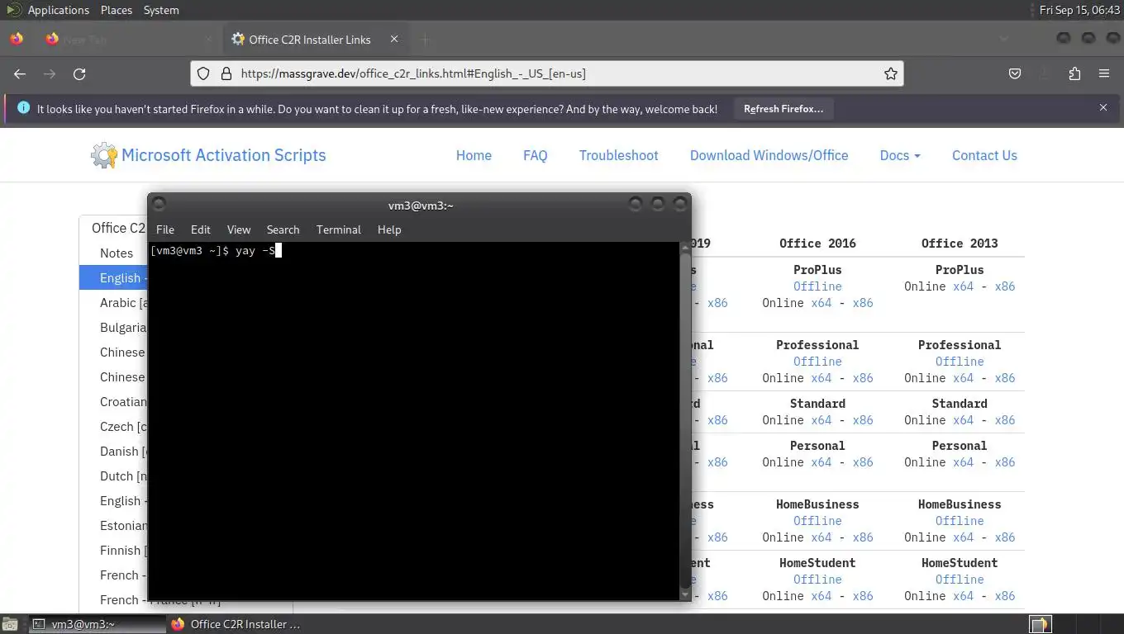Screen dimensions: 1124x634
Task: Click the Refresh Firefox… button
Action: tap(783, 108)
